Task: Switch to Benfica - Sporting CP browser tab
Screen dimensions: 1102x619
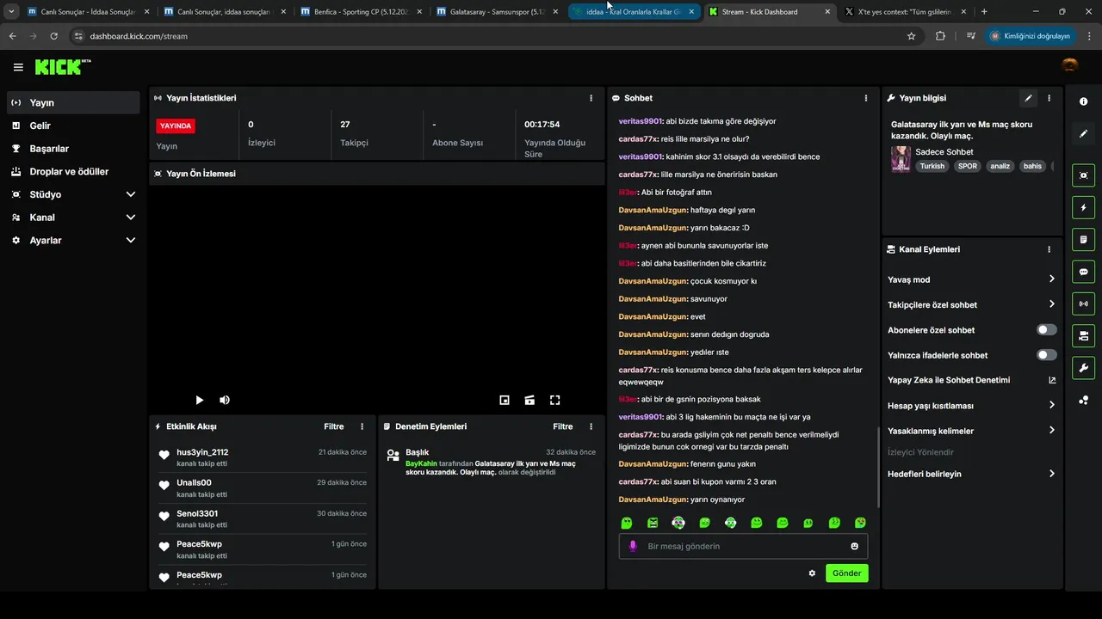Action: (361, 12)
